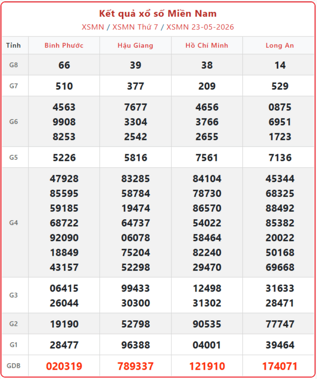This screenshot has height=379, width=317.
Task: Click Bình Phước G8 number 66
Action: pyautogui.click(x=64, y=65)
